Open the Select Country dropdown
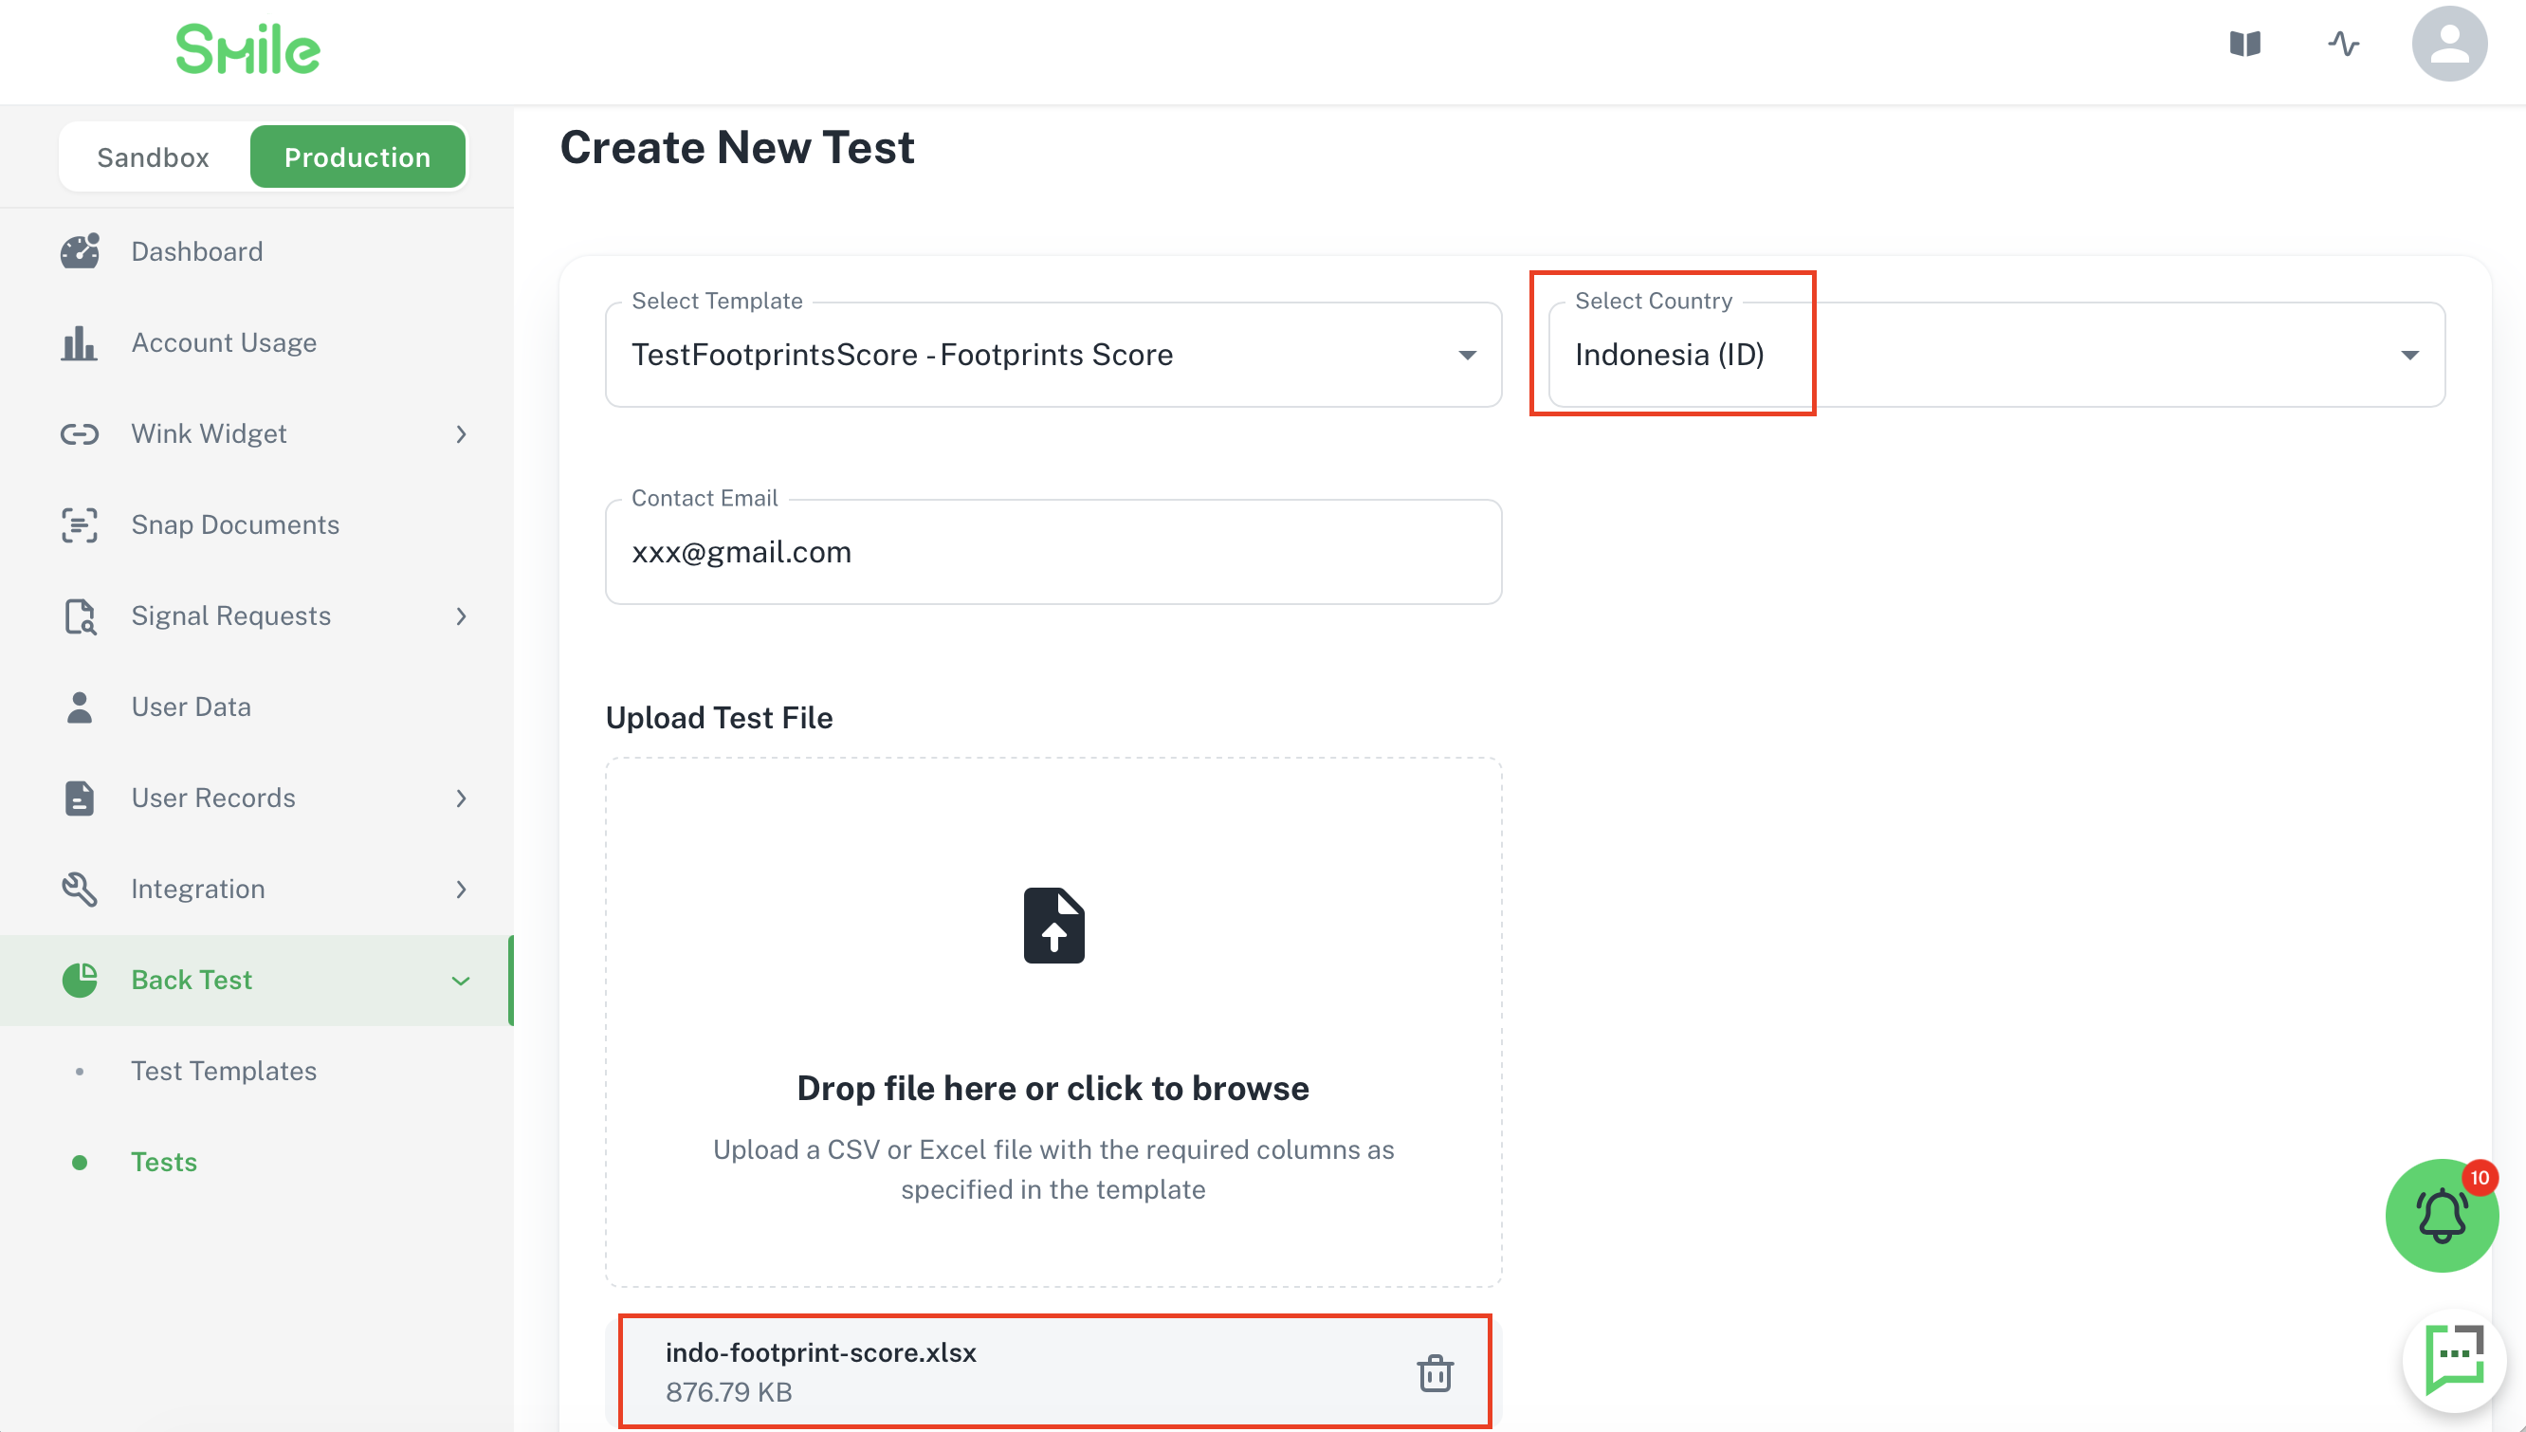 [x=1997, y=355]
